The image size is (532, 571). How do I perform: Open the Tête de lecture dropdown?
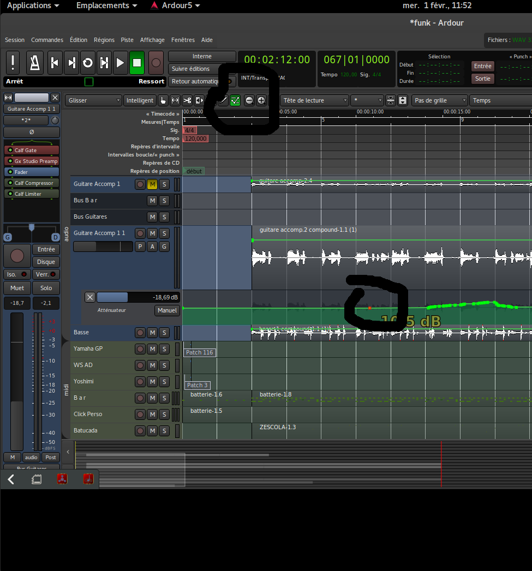coord(315,100)
